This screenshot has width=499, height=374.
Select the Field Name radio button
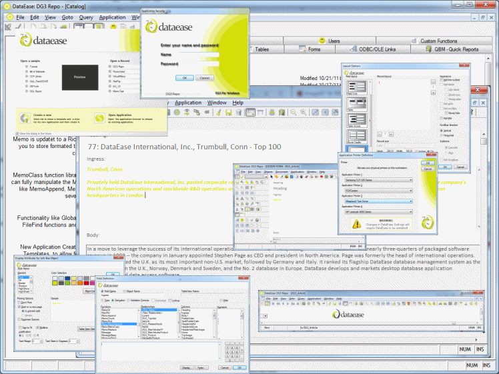pos(103,291)
